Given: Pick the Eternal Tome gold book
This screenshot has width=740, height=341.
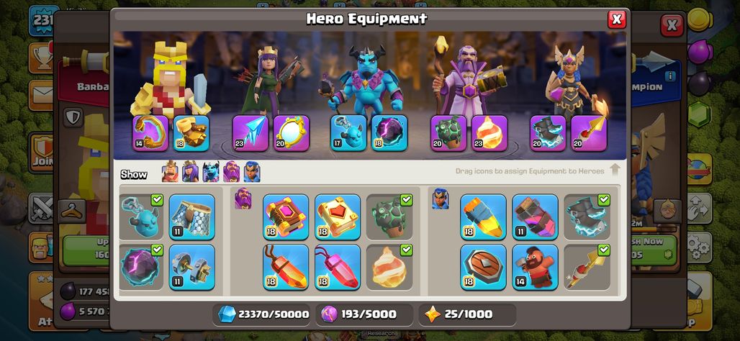Looking at the screenshot, I should (338, 217).
